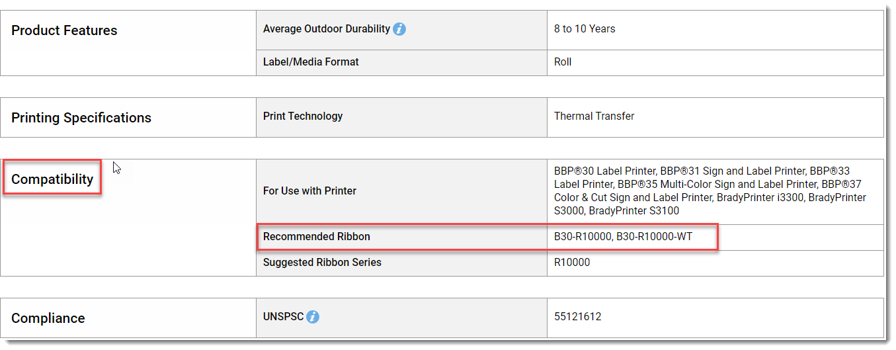Click the Print Technology label
The image size is (896, 350).
pyautogui.click(x=303, y=116)
